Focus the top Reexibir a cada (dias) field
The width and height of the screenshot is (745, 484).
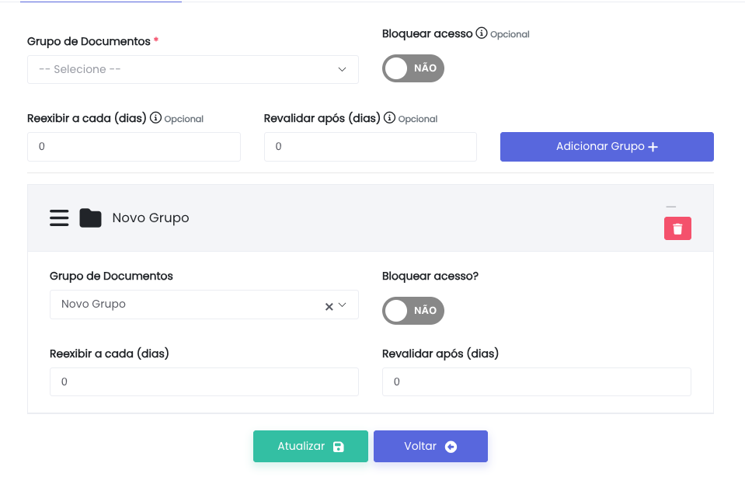[x=134, y=147]
